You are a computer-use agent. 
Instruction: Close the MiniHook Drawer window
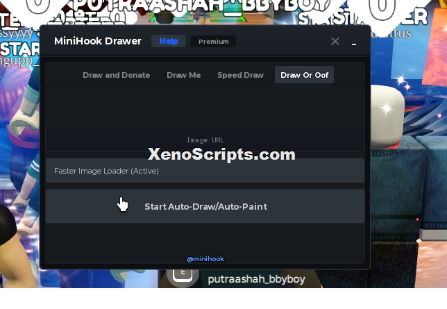click(x=335, y=42)
